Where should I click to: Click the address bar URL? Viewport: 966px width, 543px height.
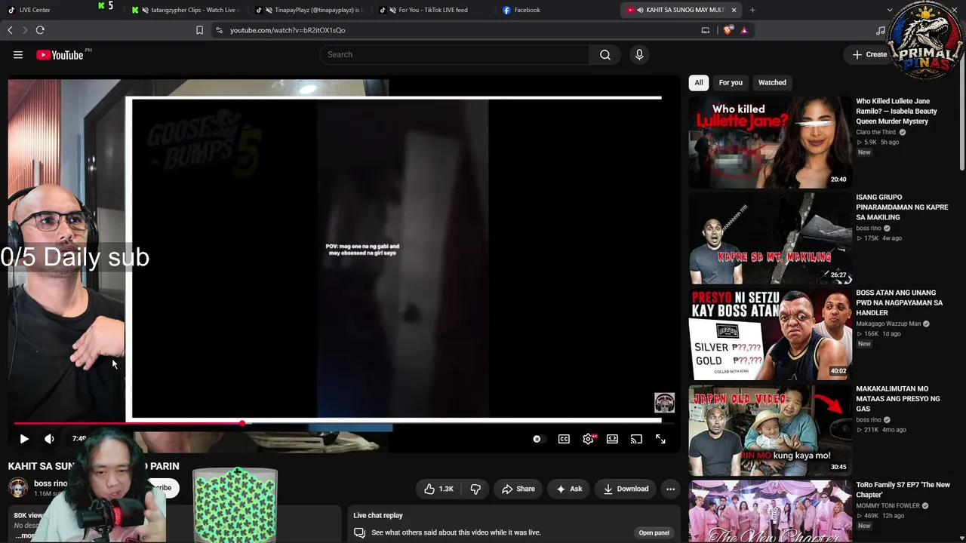288,30
